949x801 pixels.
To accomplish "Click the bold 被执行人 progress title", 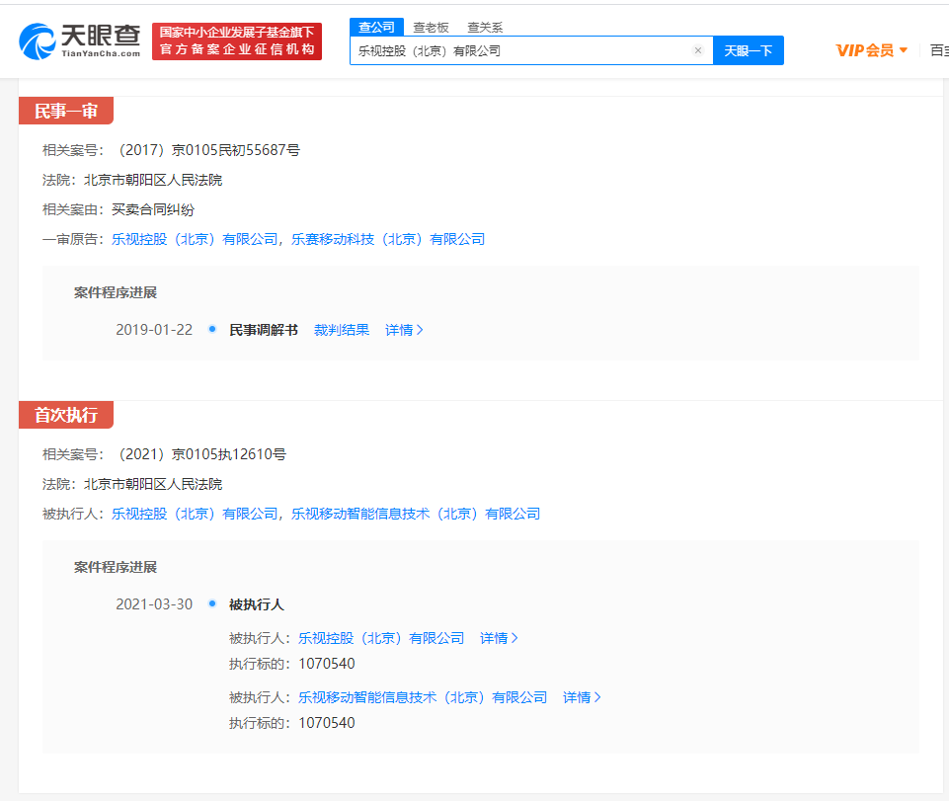I will point(257,604).
